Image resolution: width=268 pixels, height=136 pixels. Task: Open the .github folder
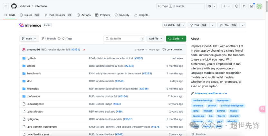tap(32, 58)
